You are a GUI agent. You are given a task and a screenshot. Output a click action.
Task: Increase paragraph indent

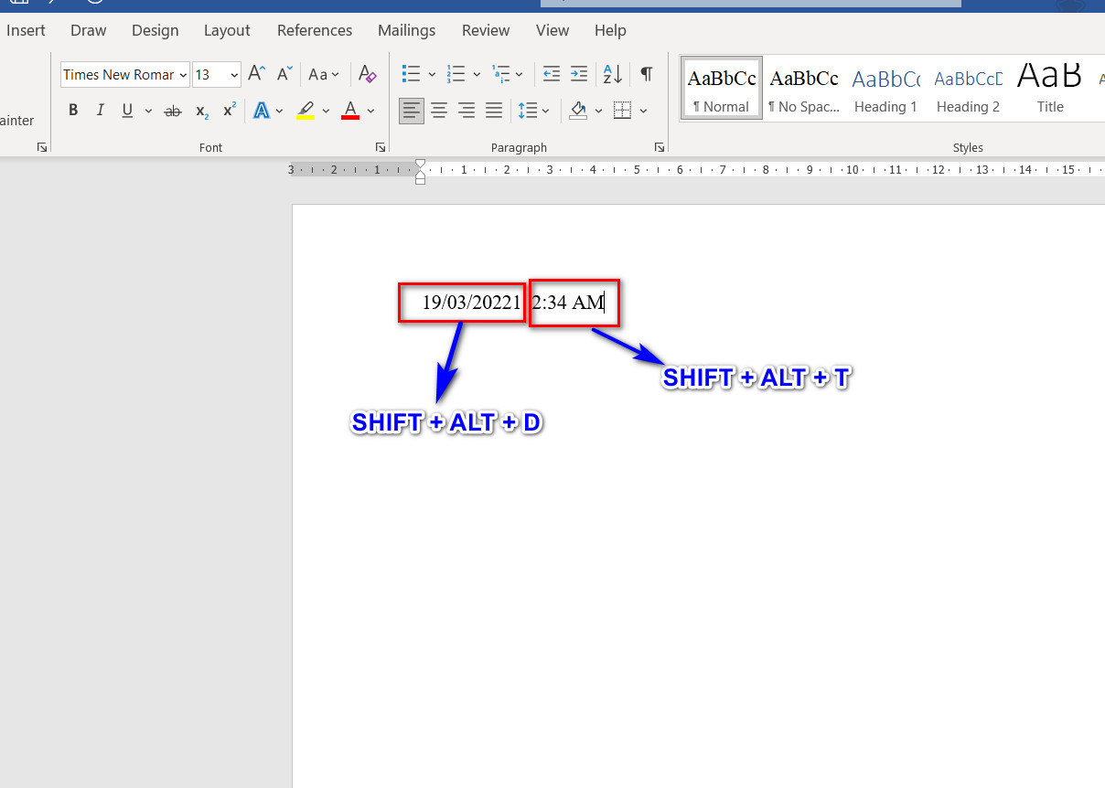tap(578, 74)
